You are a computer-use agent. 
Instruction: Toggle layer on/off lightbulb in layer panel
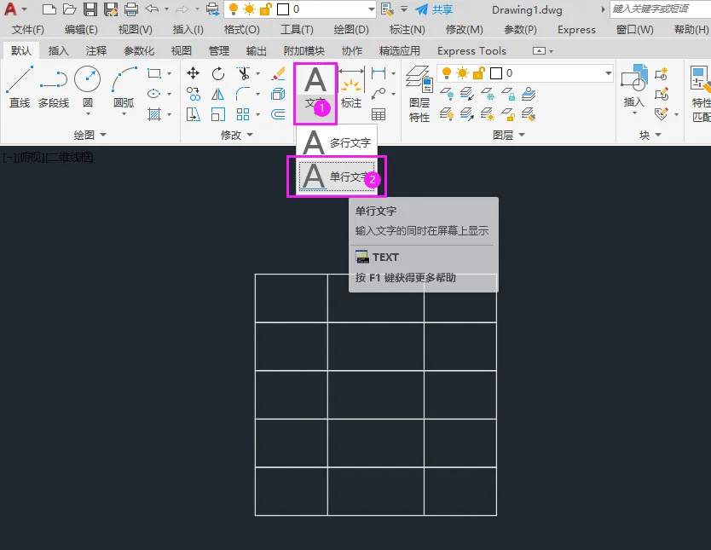pyautogui.click(x=447, y=73)
